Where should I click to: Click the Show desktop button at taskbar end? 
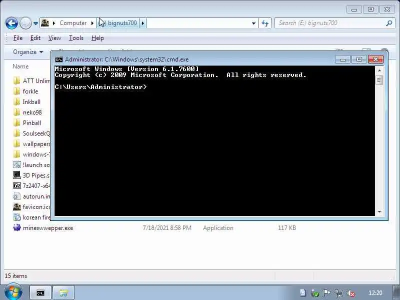click(x=396, y=293)
